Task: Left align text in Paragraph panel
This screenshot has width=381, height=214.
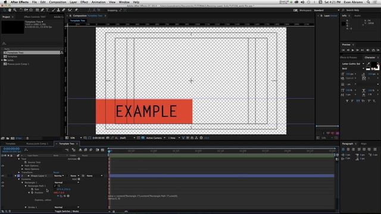Action: click(x=343, y=149)
